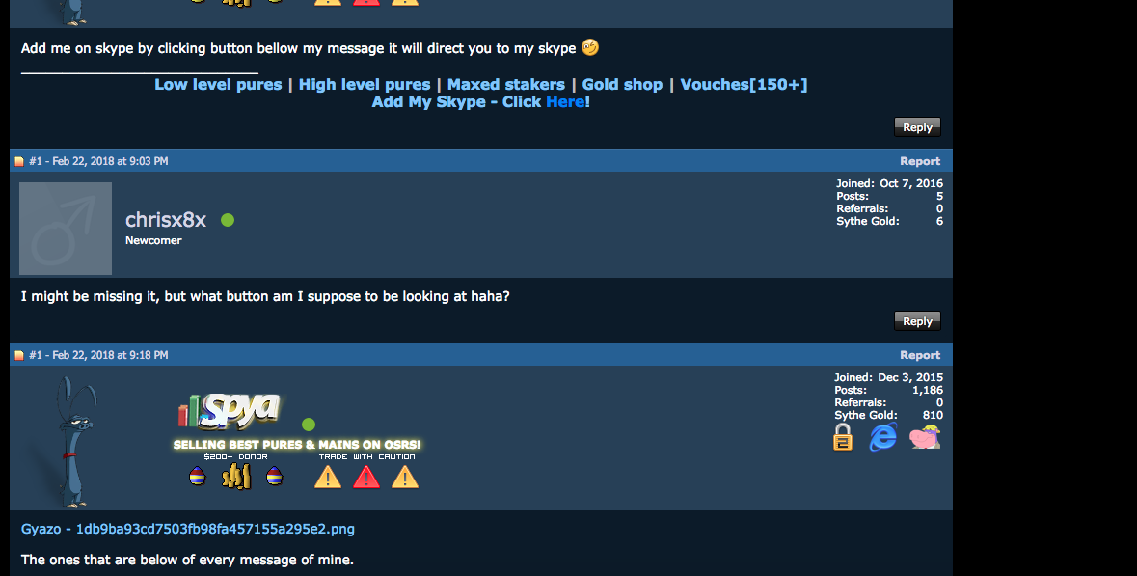Click the gold coins stack donor icon
The image size is (1137, 576).
tap(236, 476)
